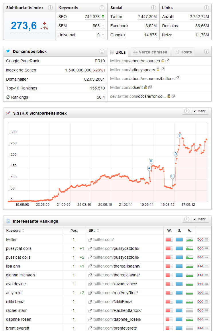The width and height of the screenshot is (216, 331).
Task: Toggle red W. indicator for pussycat dolls
Action: pos(169,248)
